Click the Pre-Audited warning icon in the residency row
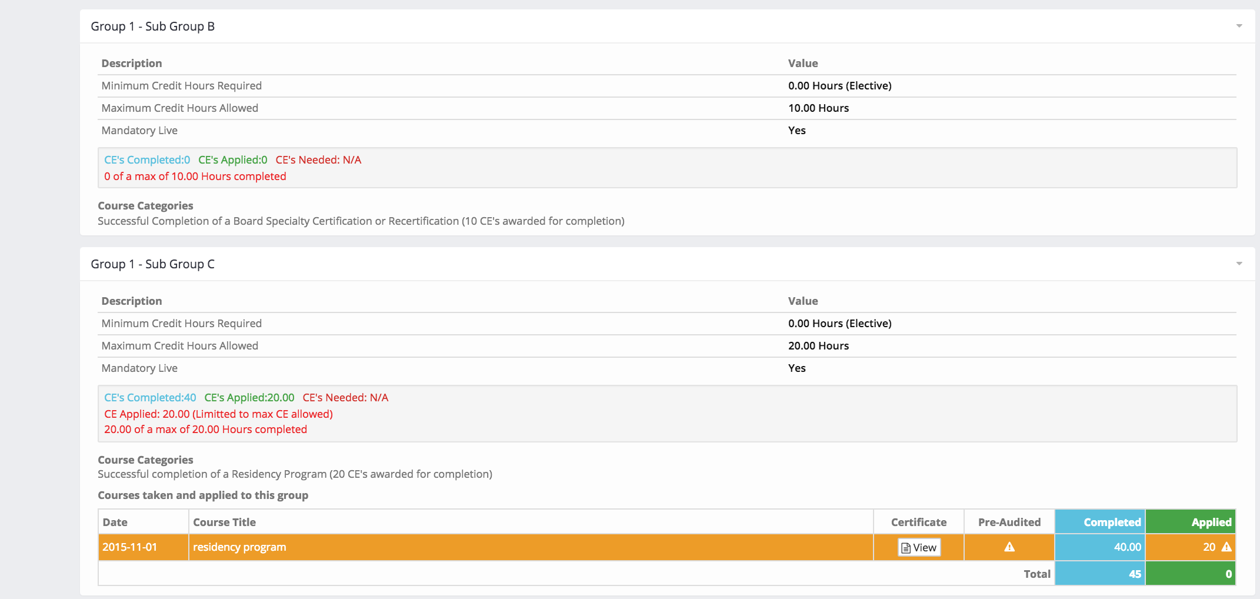 pos(1009,547)
